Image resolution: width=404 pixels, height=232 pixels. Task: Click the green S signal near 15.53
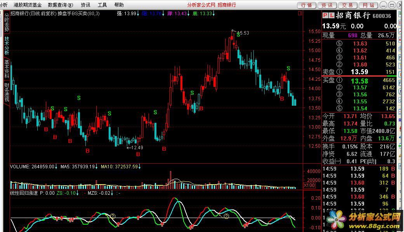pos(238,35)
